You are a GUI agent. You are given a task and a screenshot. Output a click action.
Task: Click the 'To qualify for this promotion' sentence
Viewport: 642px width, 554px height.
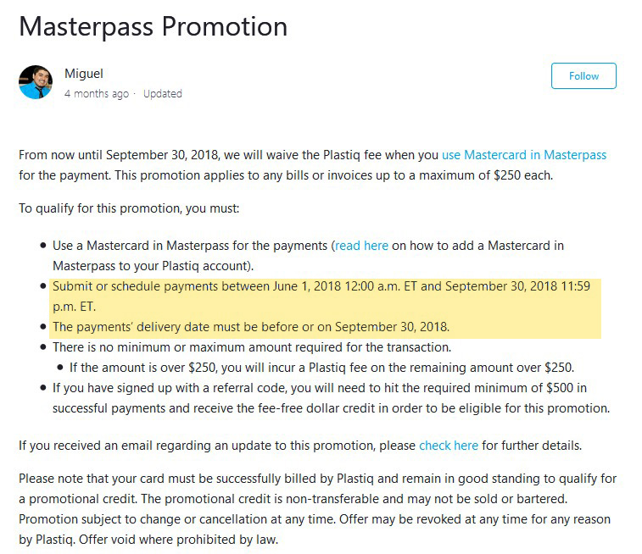coord(129,208)
